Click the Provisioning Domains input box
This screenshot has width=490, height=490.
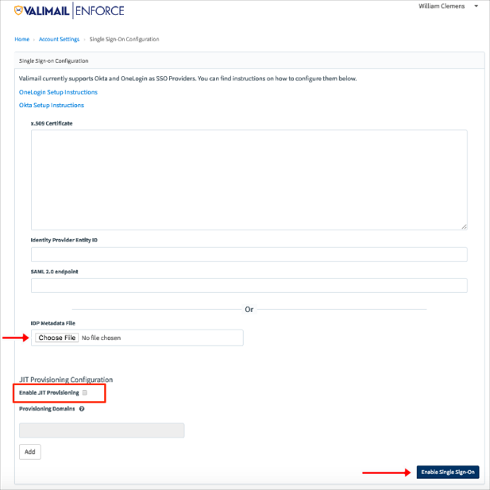click(x=102, y=430)
